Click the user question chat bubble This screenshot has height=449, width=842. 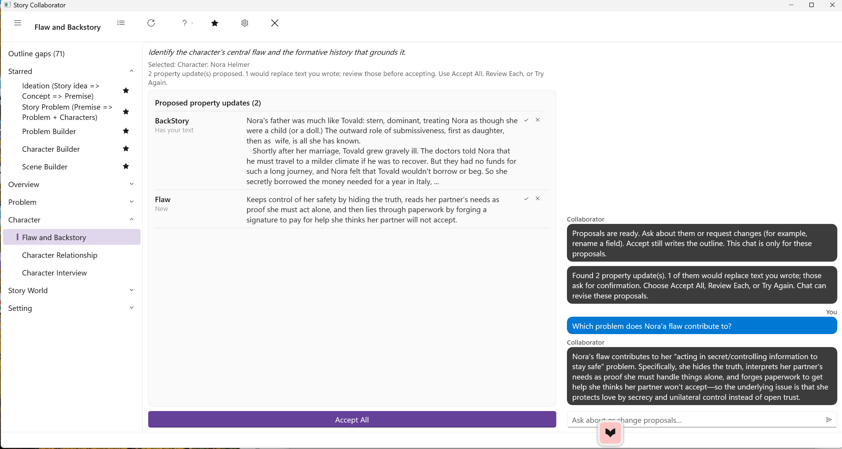click(x=702, y=326)
